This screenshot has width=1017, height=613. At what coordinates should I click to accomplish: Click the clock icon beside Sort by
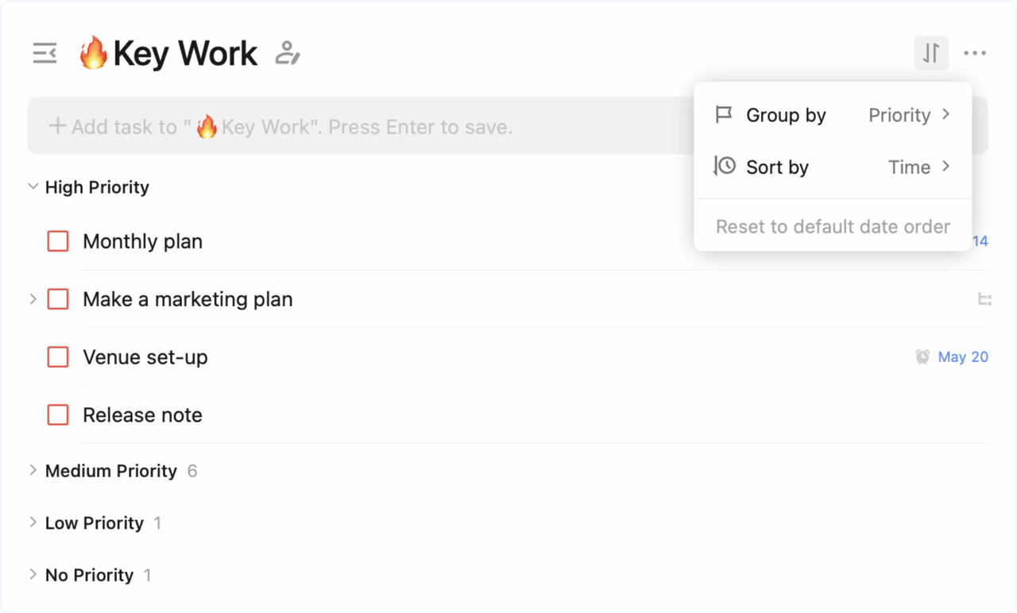click(724, 166)
